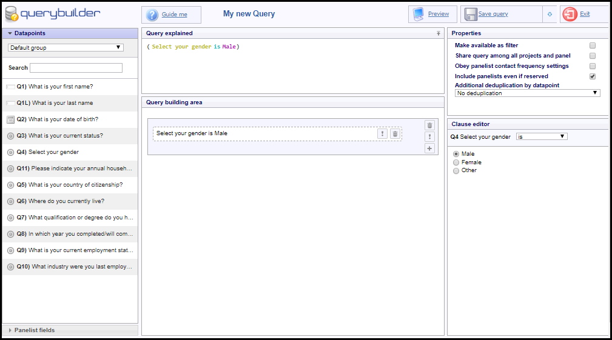This screenshot has height=340, width=612.
Task: Click the Preview monitor icon
Action: click(x=419, y=14)
